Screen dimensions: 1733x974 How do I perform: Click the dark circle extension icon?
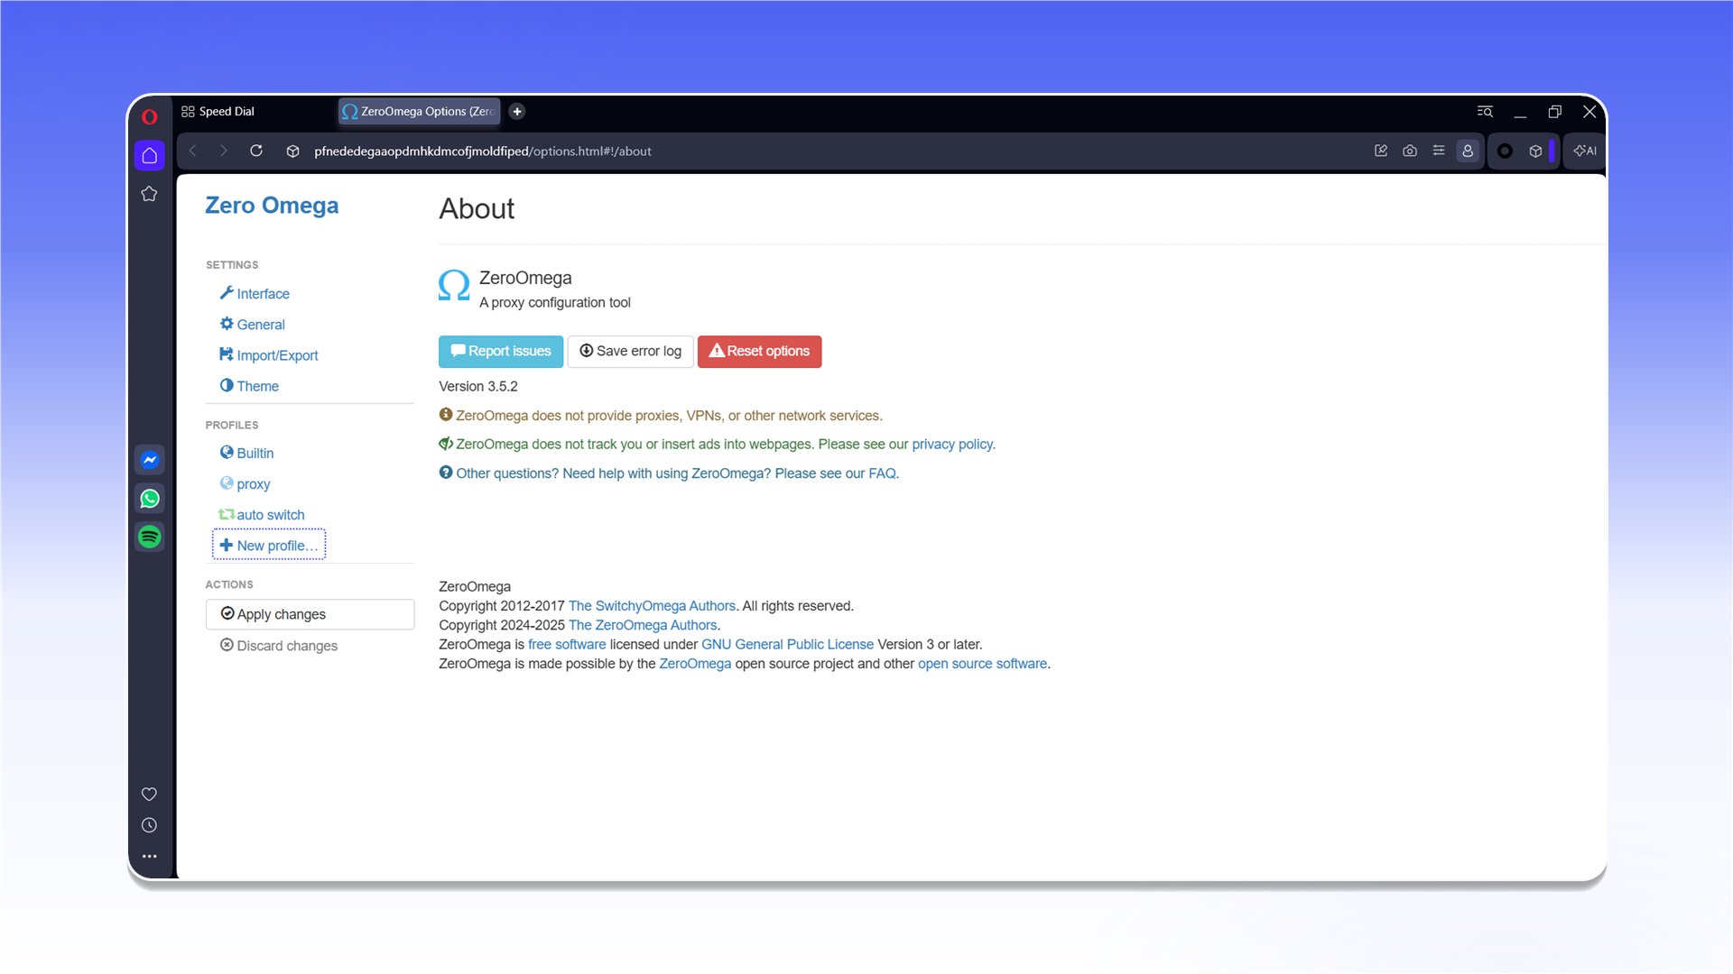tap(1505, 151)
